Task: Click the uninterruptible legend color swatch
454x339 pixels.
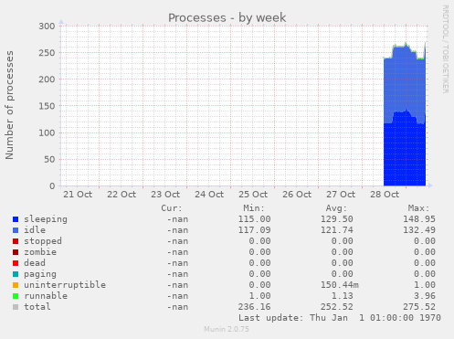Action: [16, 285]
